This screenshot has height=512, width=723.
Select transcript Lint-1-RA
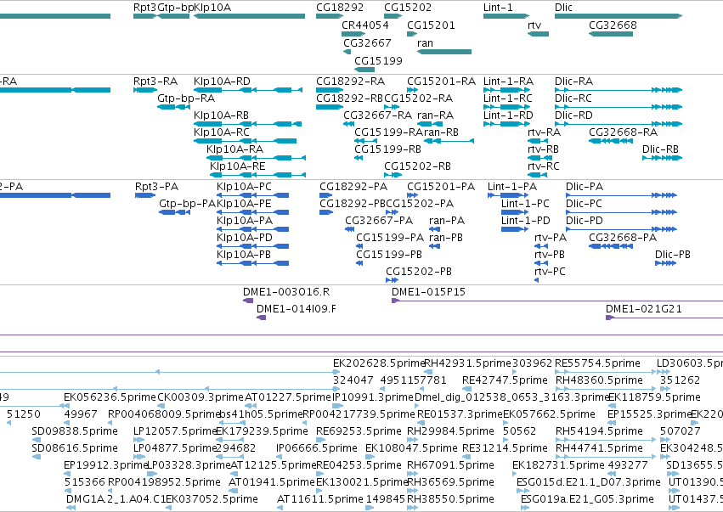click(x=506, y=90)
